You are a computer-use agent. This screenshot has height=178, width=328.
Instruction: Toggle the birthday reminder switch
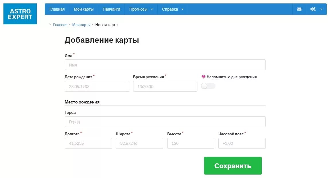(208, 86)
